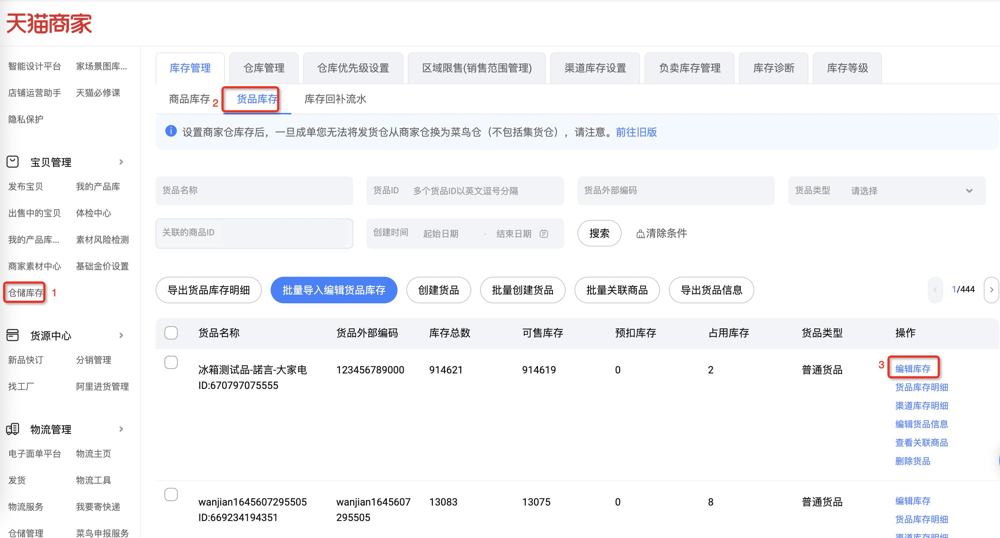The image size is (1000, 538).
Task: Open 货品库存明细 for wanjian1645607295505 row
Action: pyautogui.click(x=921, y=519)
